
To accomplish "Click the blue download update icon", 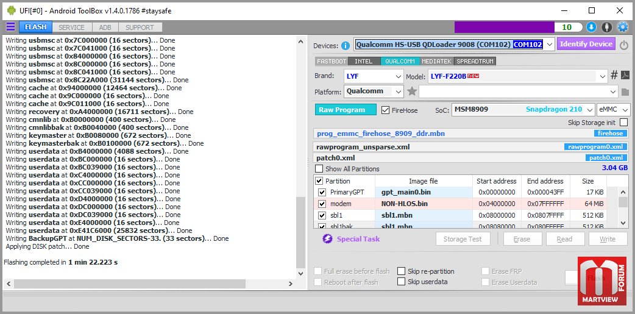I will tap(591, 27).
